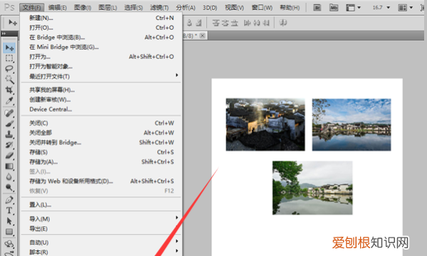427x256 pixels.
Task: Open the 3D(D) menu
Action: coord(210,8)
